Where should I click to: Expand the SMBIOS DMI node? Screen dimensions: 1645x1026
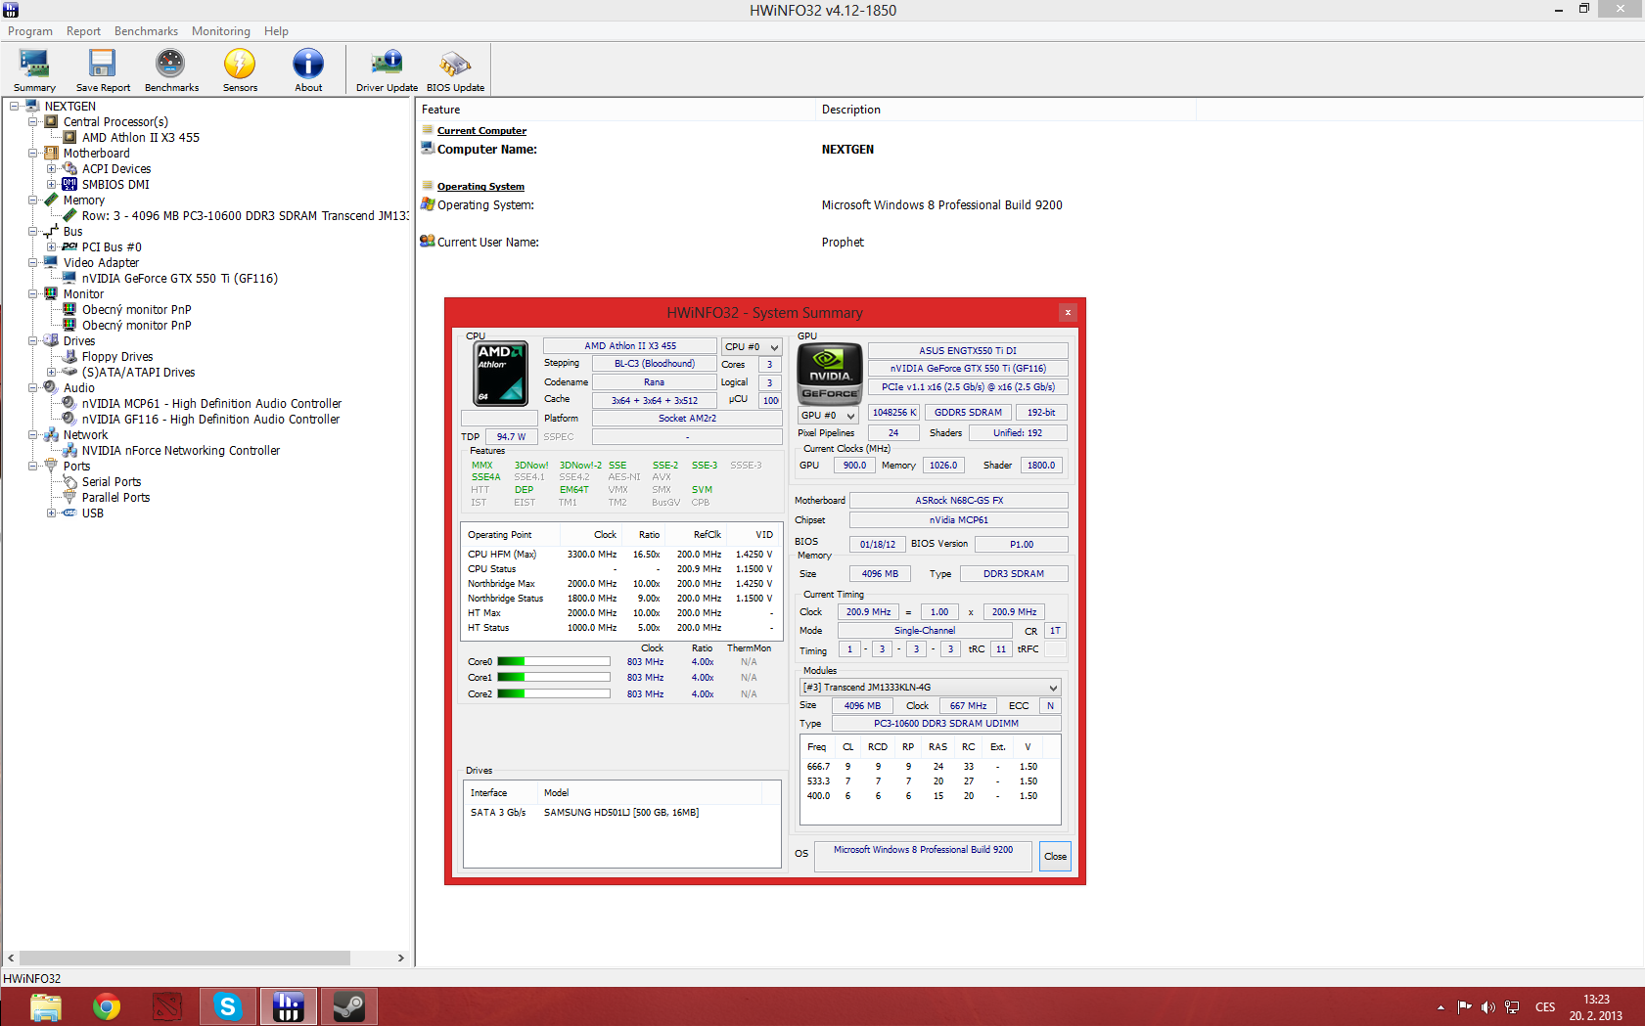coord(51,184)
